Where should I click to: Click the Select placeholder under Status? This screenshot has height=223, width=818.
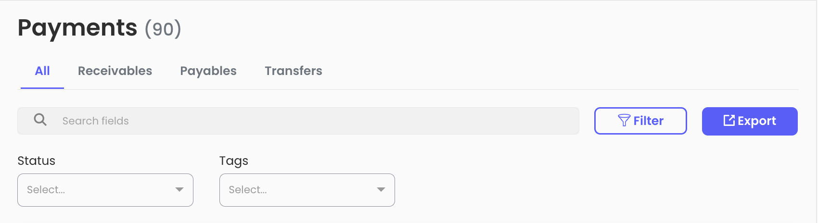point(46,190)
